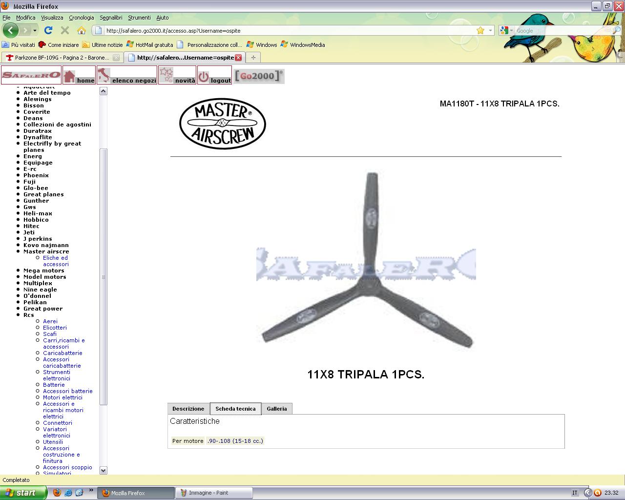This screenshot has width=625, height=500.
Task: Click the site 'home' house button
Action: [x=79, y=76]
